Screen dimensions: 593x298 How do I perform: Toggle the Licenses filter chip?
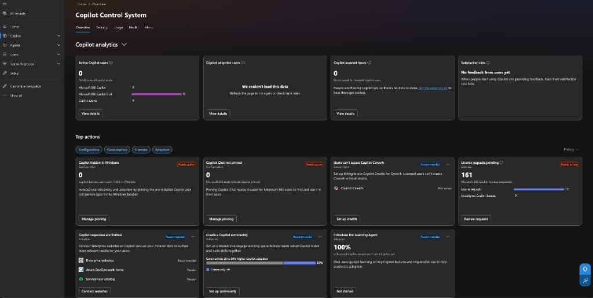tap(141, 149)
